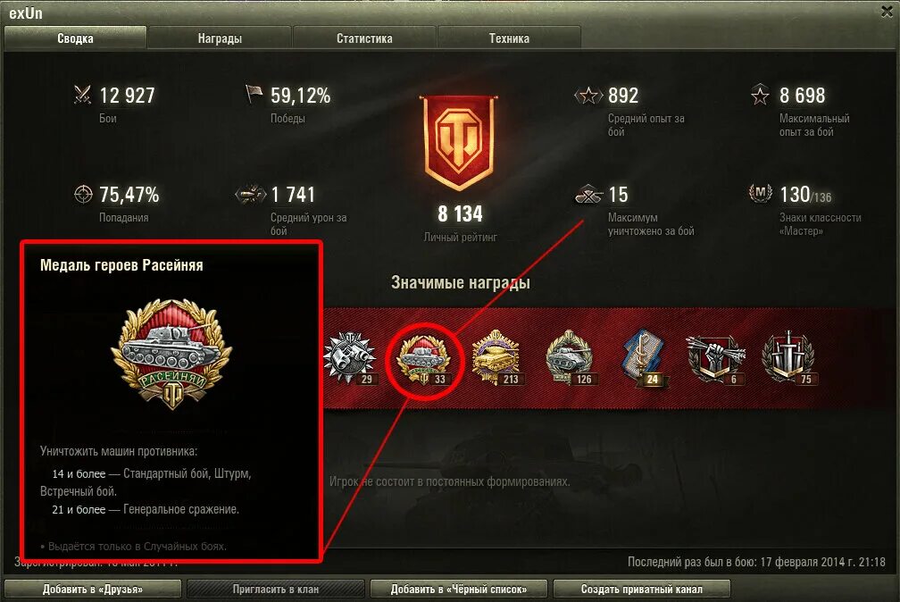This screenshot has width=900, height=602.
Task: Close the exUn profile window
Action: pyautogui.click(x=887, y=12)
